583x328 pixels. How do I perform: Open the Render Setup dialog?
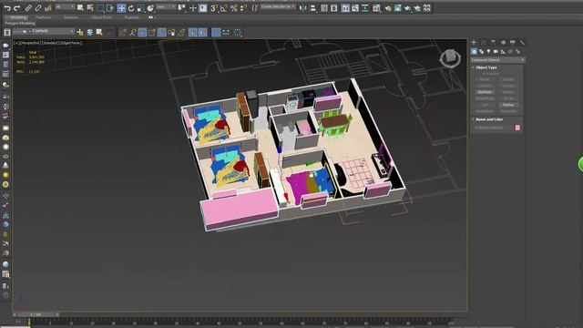[x=388, y=8]
